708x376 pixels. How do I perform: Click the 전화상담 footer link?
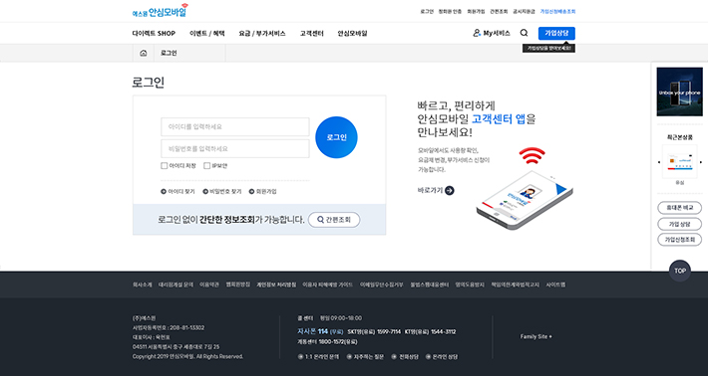pyautogui.click(x=405, y=357)
